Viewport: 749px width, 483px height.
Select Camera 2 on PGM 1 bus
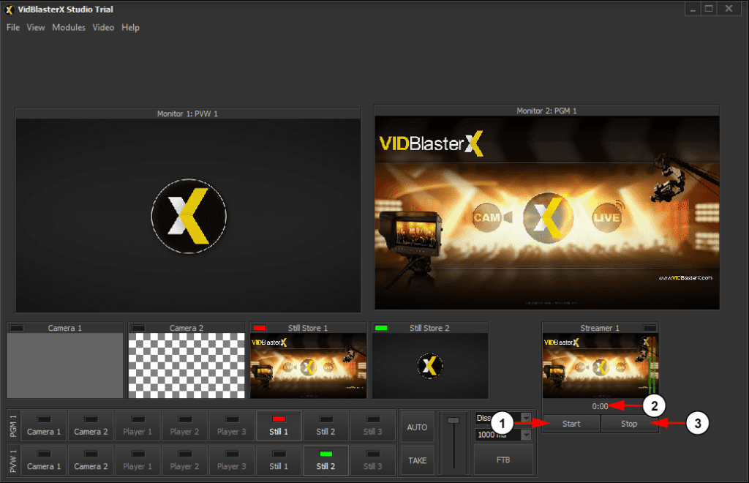point(91,426)
